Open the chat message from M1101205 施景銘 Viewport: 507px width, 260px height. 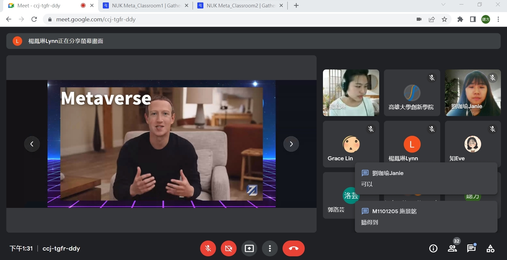tap(426, 217)
